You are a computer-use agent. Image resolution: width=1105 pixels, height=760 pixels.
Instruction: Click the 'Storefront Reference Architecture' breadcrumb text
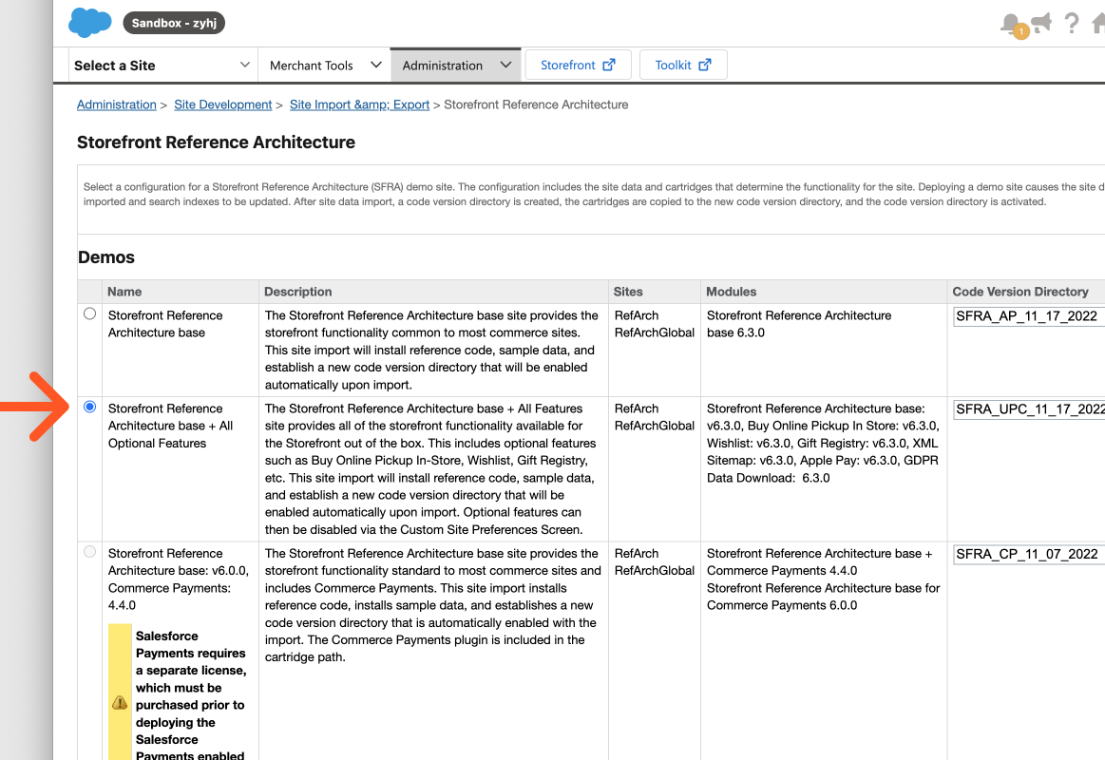536,104
